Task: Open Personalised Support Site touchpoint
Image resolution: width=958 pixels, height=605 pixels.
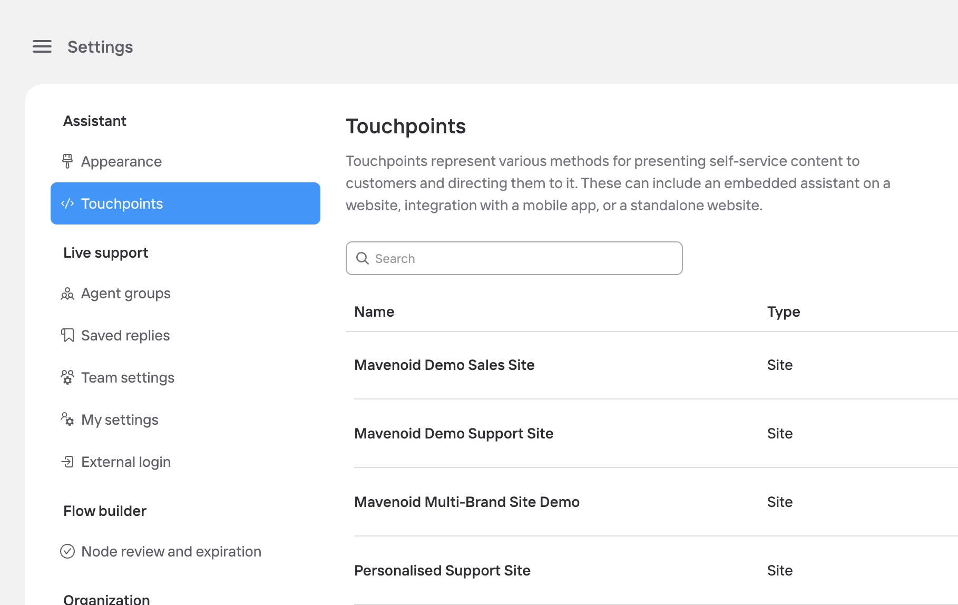Action: (442, 570)
